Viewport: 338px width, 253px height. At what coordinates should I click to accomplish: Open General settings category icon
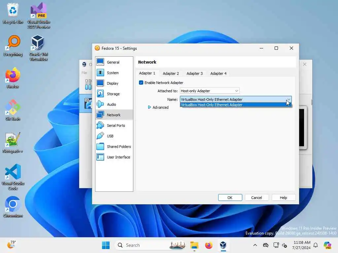point(100,62)
